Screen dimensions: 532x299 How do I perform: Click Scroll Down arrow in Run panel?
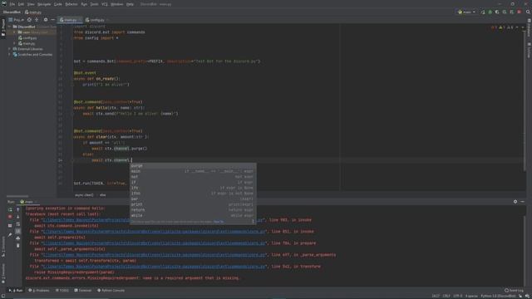pyautogui.click(x=18, y=217)
